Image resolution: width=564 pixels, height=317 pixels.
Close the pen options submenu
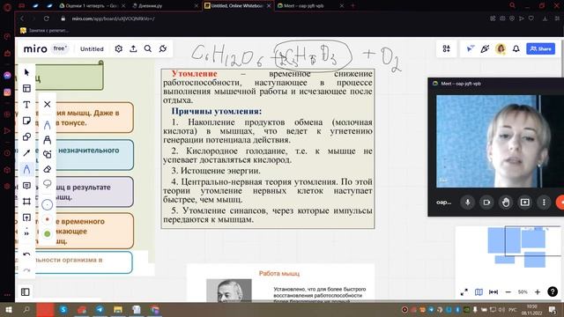[47, 104]
